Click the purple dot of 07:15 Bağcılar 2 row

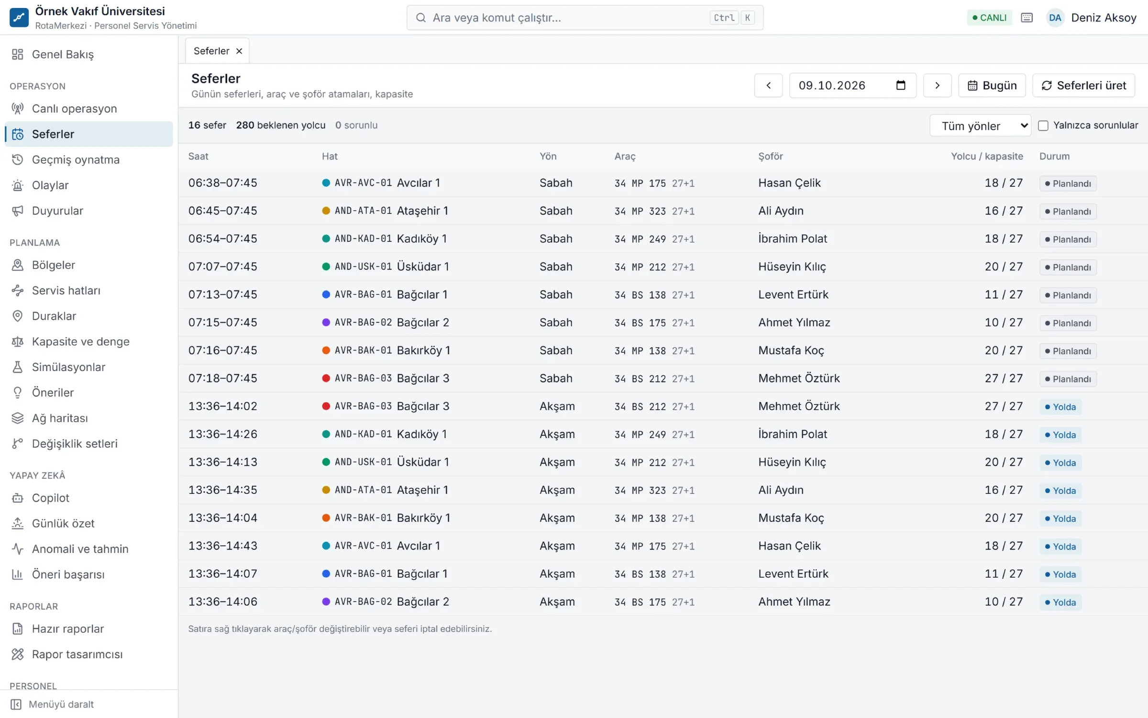326,322
